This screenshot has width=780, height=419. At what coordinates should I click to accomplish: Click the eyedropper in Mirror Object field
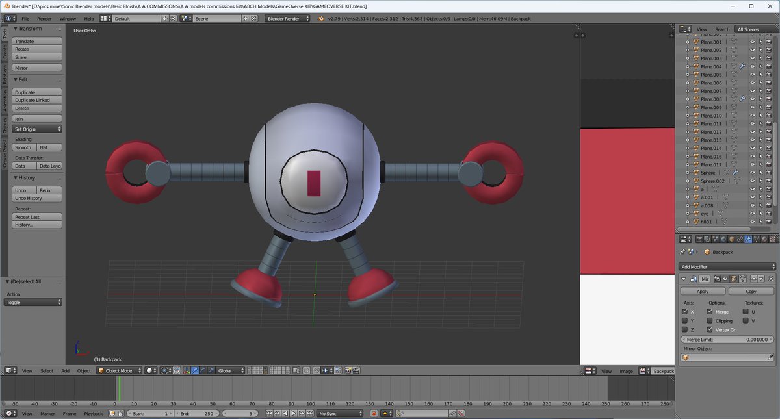[771, 357]
